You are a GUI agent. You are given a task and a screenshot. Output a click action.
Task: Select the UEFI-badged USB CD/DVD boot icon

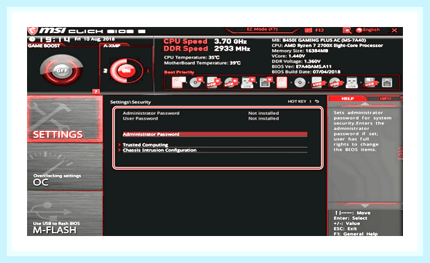(231, 82)
